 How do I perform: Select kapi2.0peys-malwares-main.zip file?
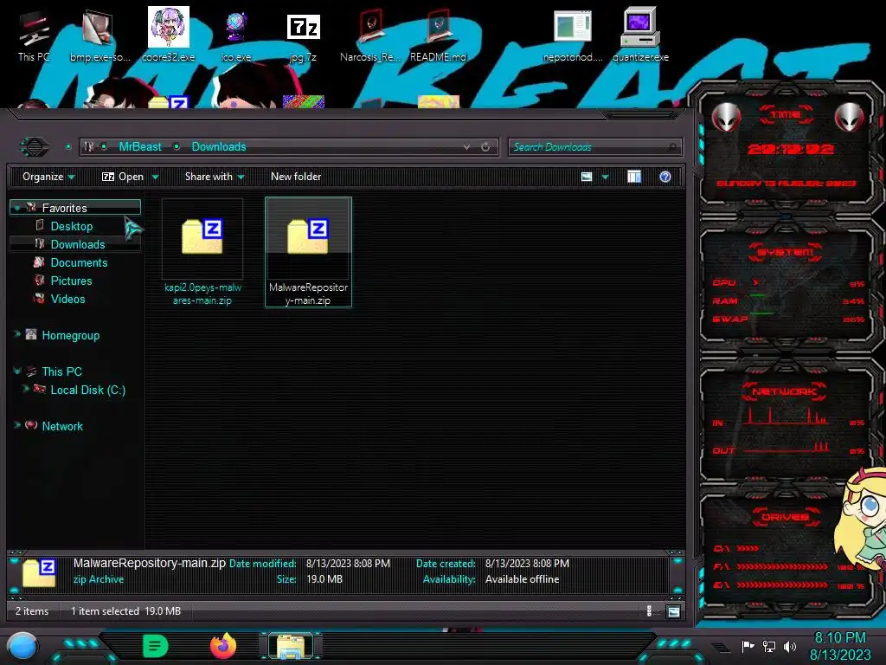click(202, 252)
